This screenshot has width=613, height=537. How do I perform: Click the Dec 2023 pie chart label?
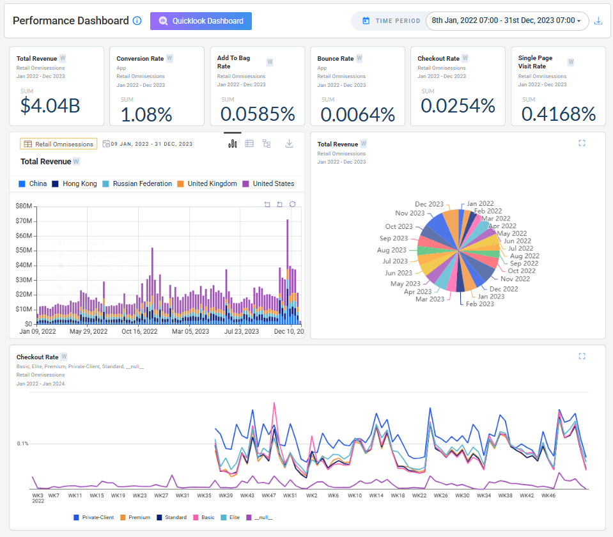click(x=429, y=204)
